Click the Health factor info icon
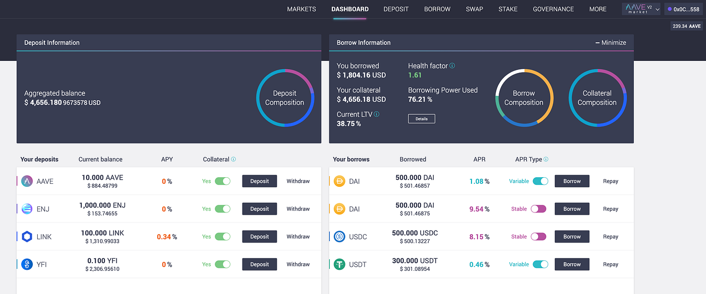The image size is (706, 294). click(x=452, y=65)
